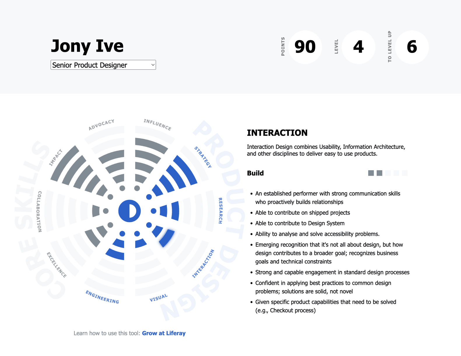Screen dimensions: 461x356
Task: Click the EXCELLENCE segment label
Action: coord(57,265)
